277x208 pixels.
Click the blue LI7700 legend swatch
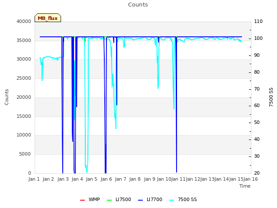[x=140, y=200]
